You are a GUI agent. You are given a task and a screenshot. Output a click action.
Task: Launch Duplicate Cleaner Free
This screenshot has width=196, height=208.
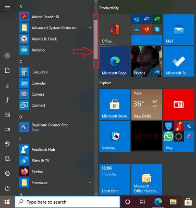(x=56, y=127)
